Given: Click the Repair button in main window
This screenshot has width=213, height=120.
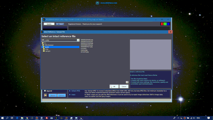Looking at the screenshot, I should tap(53, 95).
